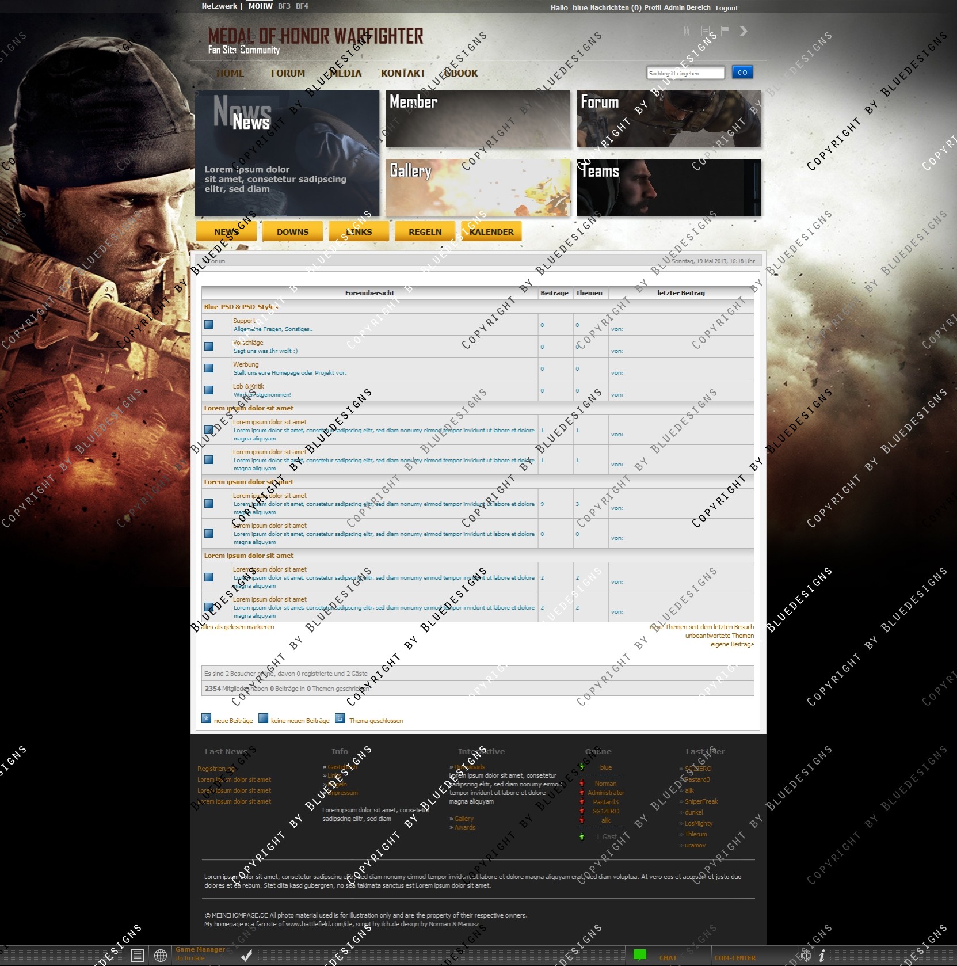Screen dimensions: 957x966
Task: Click the green icon next to 1 Gast
Action: [x=582, y=836]
